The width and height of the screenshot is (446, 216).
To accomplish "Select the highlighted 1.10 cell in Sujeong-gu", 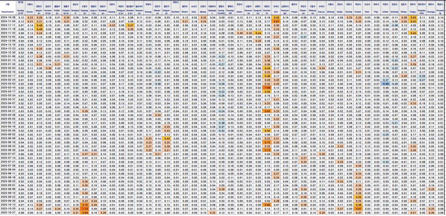I will tap(85, 209).
